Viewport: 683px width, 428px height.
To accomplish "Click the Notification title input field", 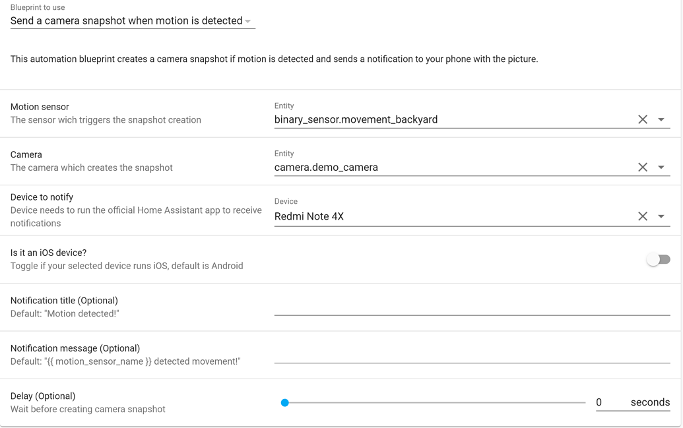I will [x=462, y=310].
